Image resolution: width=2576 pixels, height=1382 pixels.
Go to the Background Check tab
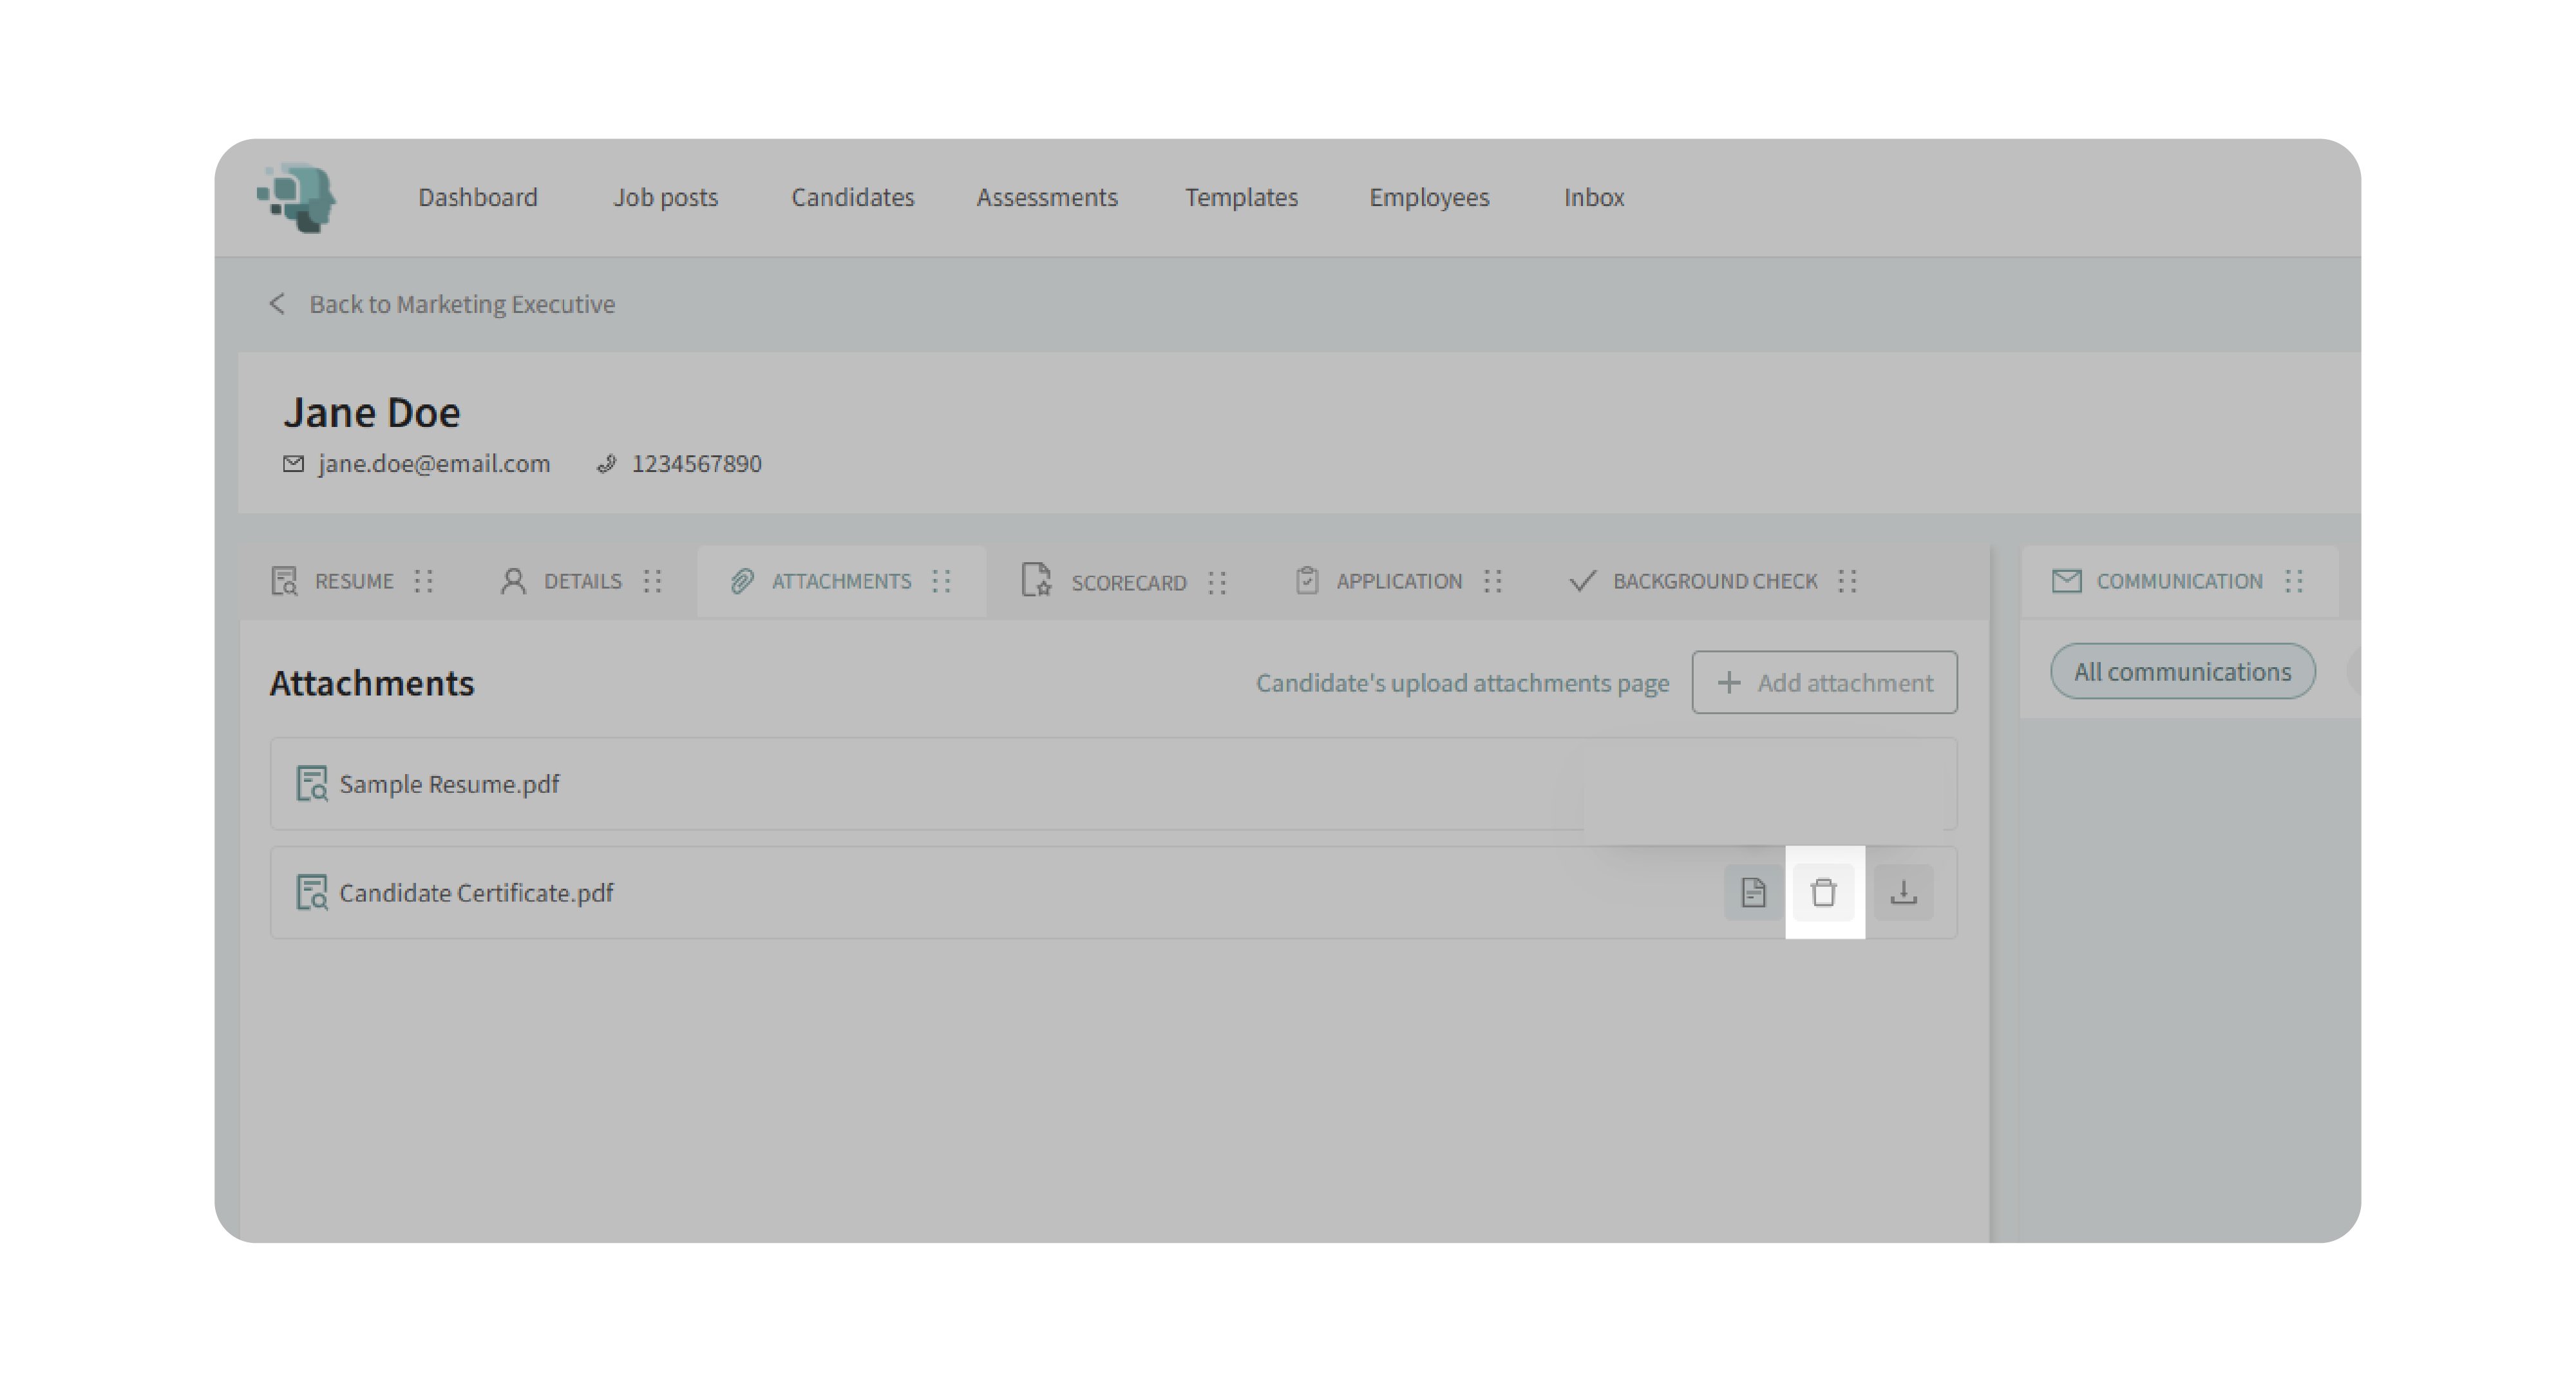(1713, 581)
